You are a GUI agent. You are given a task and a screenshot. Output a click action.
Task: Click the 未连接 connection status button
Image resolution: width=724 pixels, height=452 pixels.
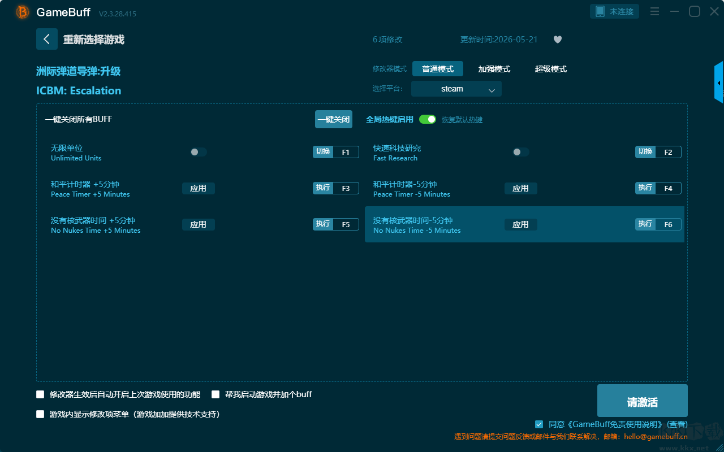coord(615,11)
